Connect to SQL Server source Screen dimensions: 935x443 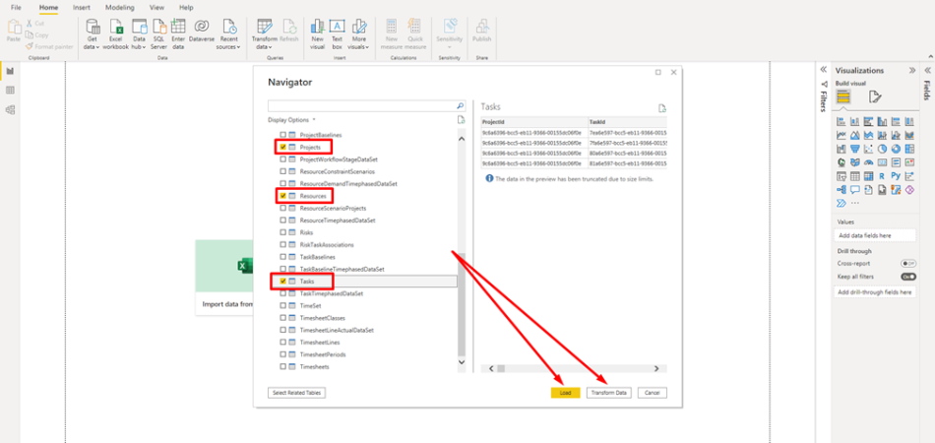pos(158,33)
